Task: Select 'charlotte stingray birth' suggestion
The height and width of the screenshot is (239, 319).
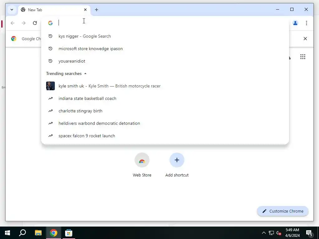Action: click(165, 111)
